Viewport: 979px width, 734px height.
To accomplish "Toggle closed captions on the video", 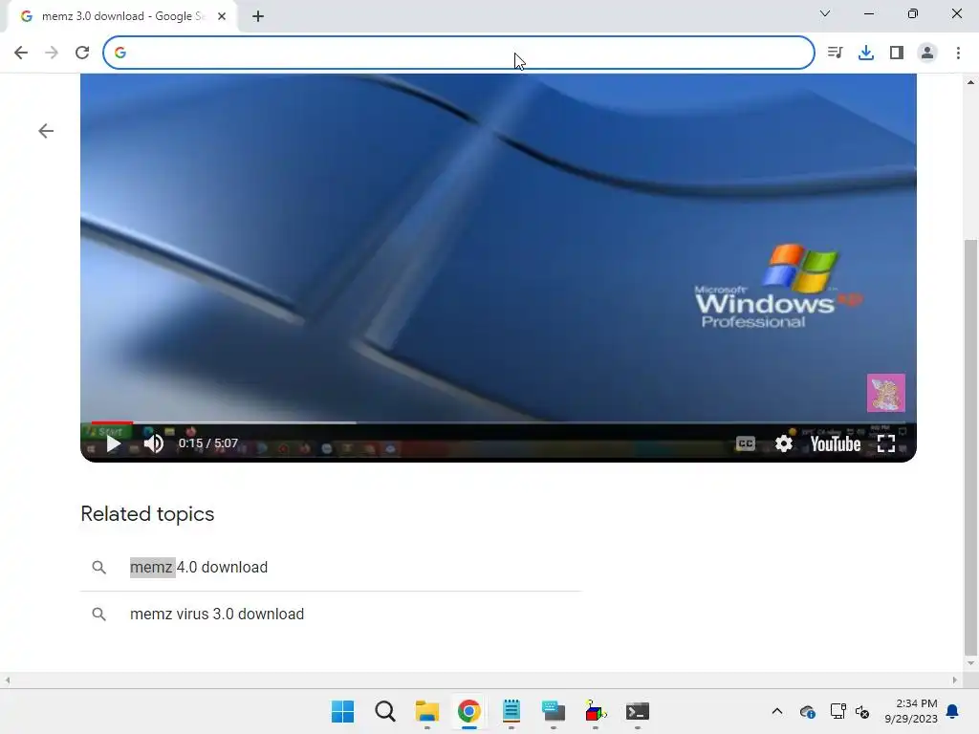I will [x=746, y=443].
